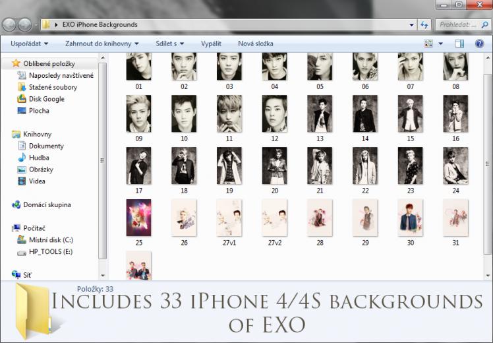
Task: Select the Síť network icon
Action: point(16,274)
